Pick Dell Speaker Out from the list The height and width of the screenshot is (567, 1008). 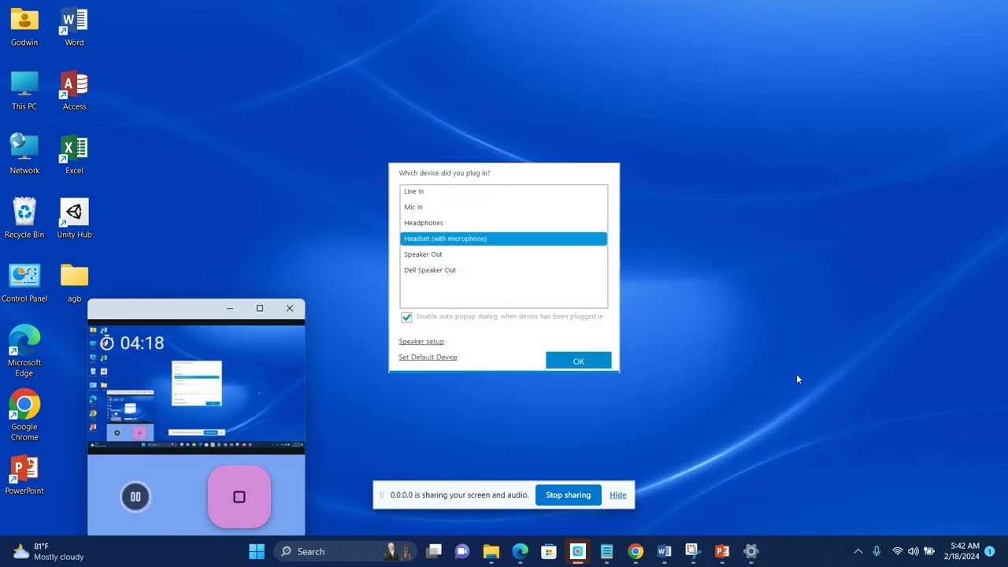pos(503,270)
